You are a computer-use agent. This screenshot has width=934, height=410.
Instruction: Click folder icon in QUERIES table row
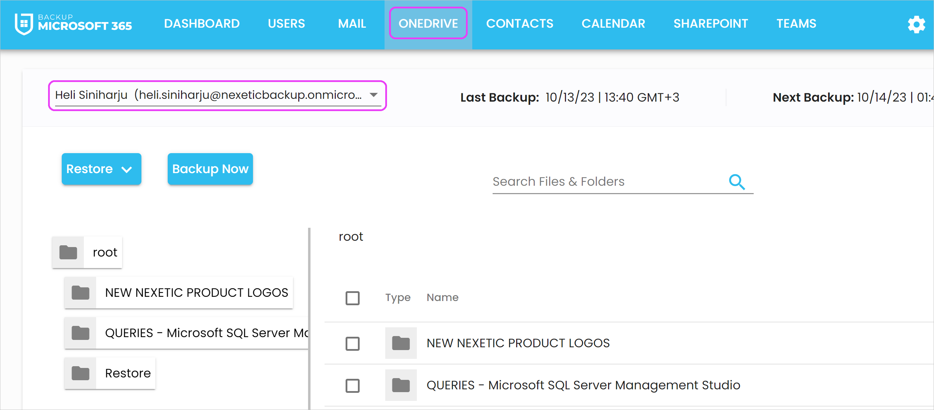[x=401, y=385]
